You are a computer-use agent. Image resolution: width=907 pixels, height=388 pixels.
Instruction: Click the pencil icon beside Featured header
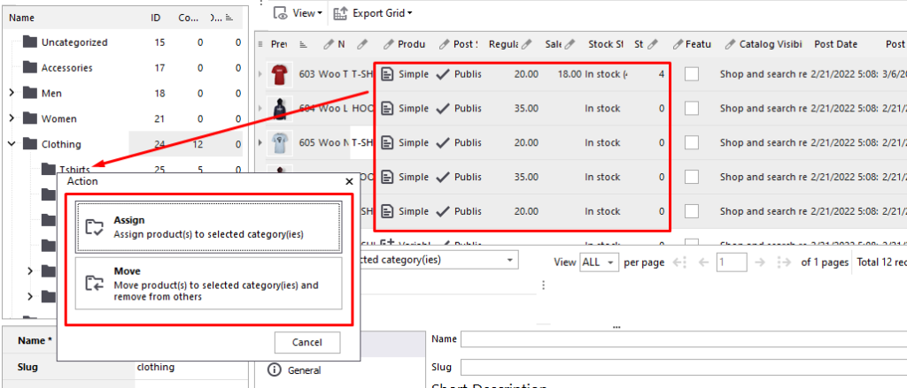pyautogui.click(x=678, y=44)
